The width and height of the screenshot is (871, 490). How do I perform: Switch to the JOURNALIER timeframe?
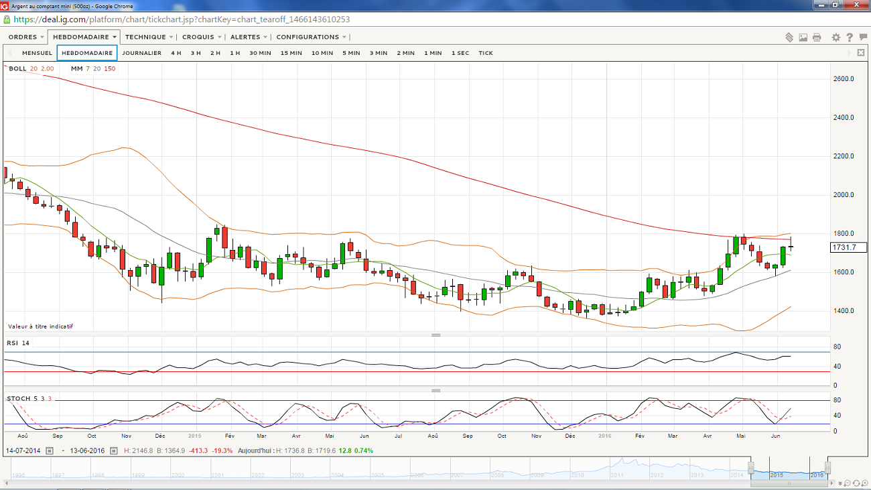(141, 53)
